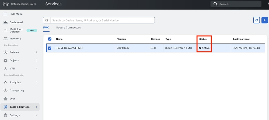269x120 pixels.
Task: Click the Events & Monitoring section label
Action: [x=14, y=75]
